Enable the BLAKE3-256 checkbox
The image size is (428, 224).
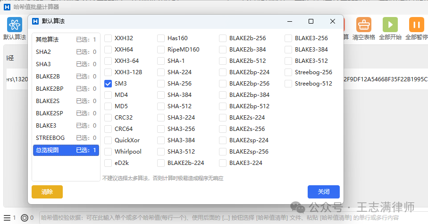coord(288,38)
